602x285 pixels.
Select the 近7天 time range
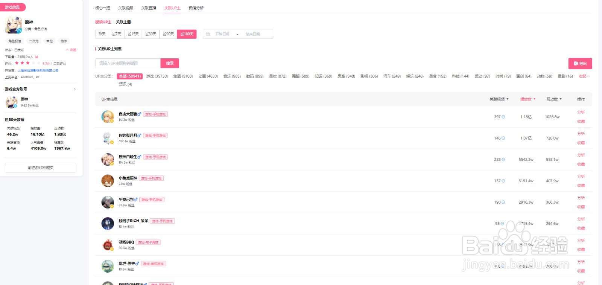click(x=117, y=34)
